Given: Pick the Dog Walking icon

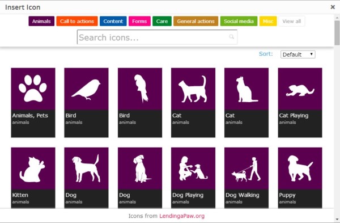Looking at the screenshot, I should [x=246, y=178].
